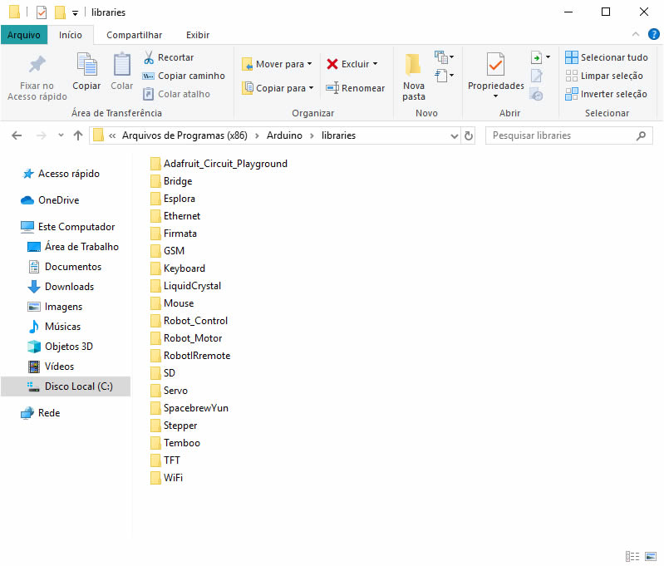This screenshot has height=566, width=664.
Task: Click the Renomear icon
Action: [332, 88]
